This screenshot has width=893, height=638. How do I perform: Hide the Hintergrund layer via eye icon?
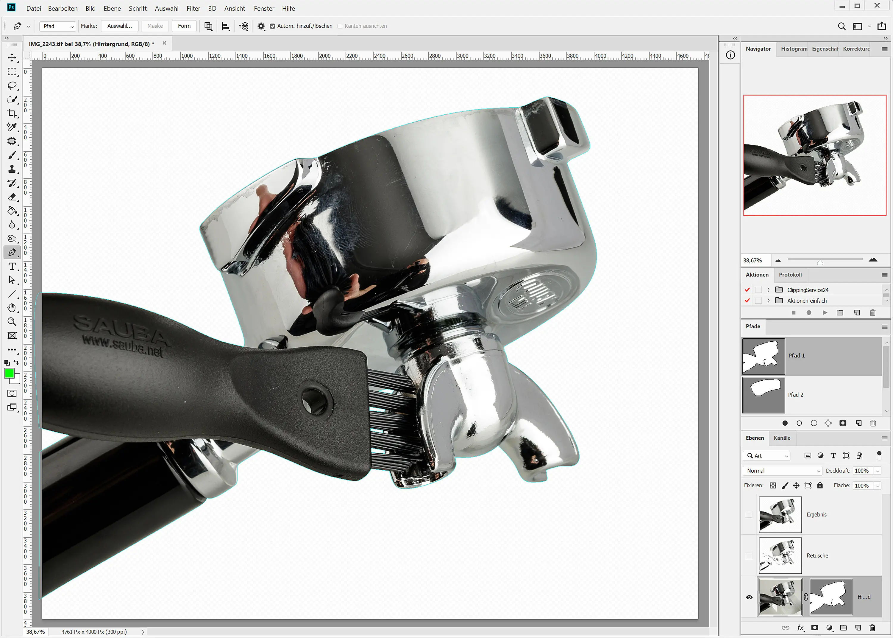[749, 597]
